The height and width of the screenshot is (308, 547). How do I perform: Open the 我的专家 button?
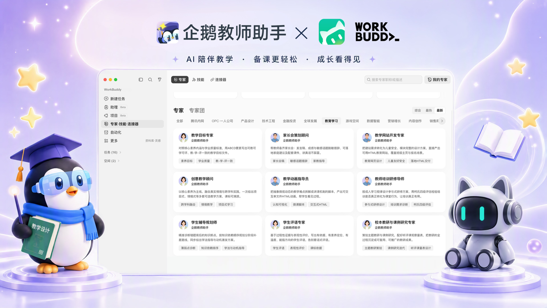click(437, 80)
